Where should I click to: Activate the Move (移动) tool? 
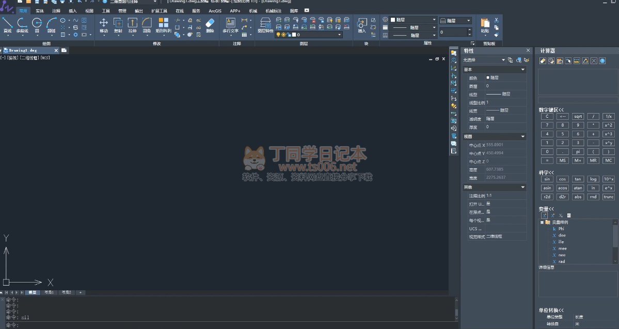[103, 25]
